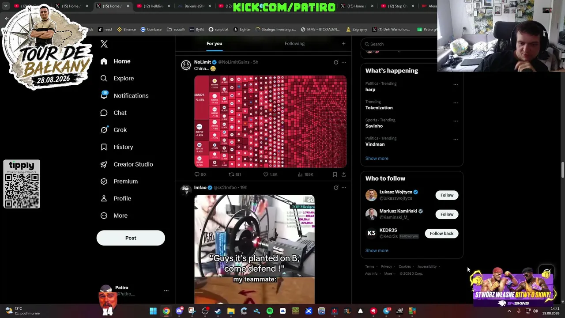Open the Coinbase bookmark
This screenshot has width=565, height=318.
coord(151,30)
